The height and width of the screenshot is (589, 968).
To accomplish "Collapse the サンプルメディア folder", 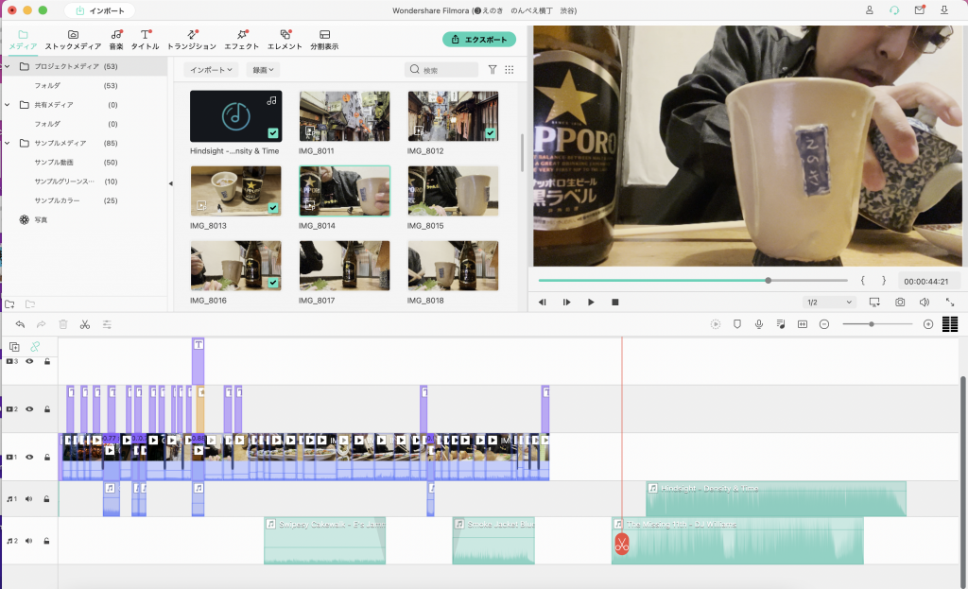I will pyautogui.click(x=7, y=144).
